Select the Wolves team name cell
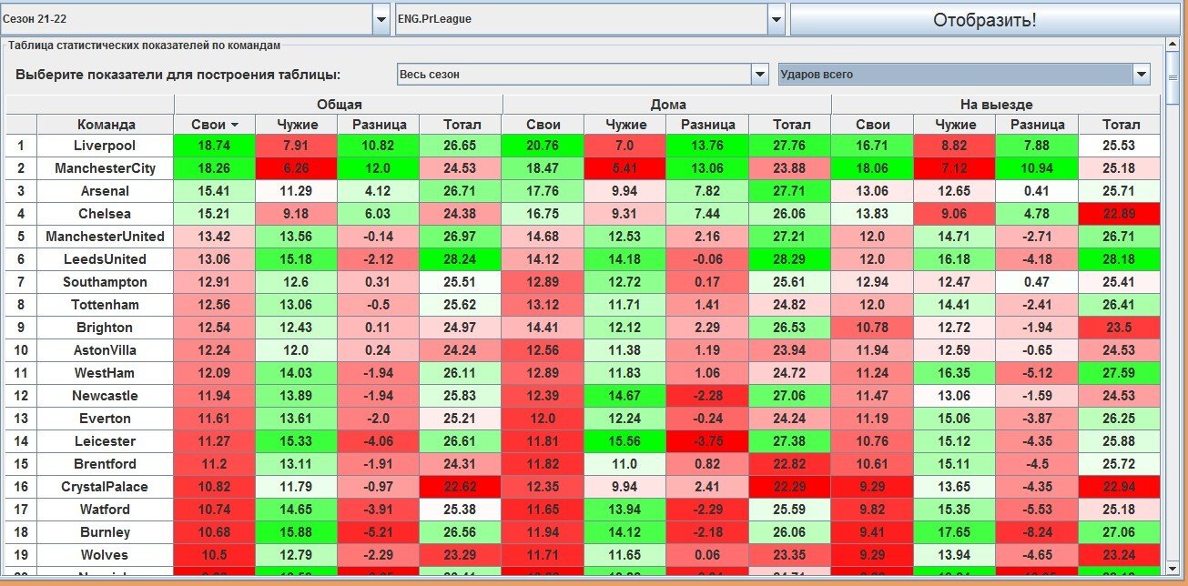 click(x=106, y=555)
